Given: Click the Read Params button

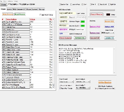Looking at the screenshot, I should (x=20, y=14).
